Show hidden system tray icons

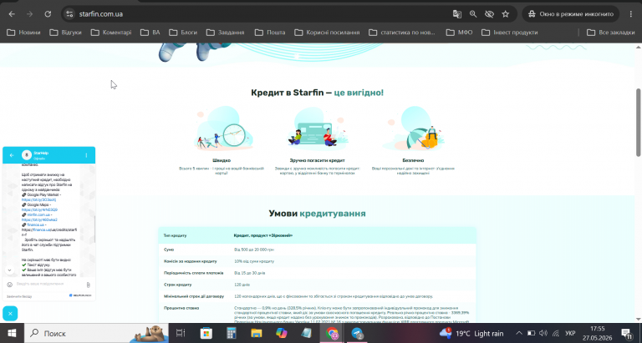coord(519,333)
